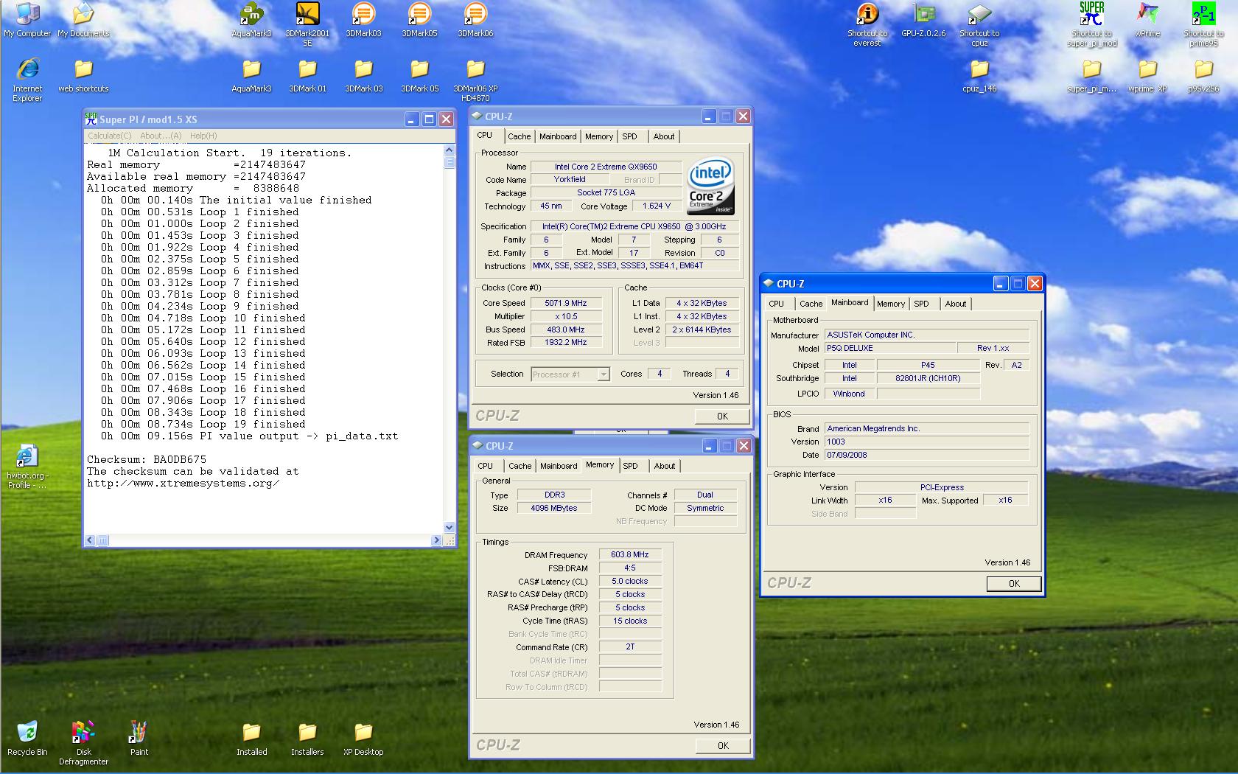The image size is (1238, 774).
Task: Click Super PI vertical scrollbar down arrow
Action: (450, 527)
